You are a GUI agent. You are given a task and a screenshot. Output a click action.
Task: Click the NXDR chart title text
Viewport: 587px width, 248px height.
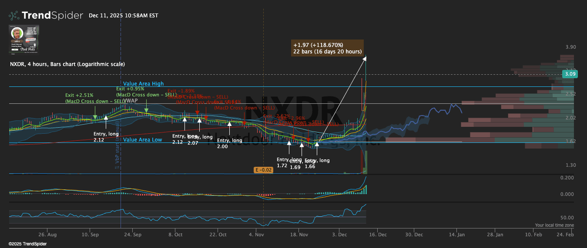(67, 64)
